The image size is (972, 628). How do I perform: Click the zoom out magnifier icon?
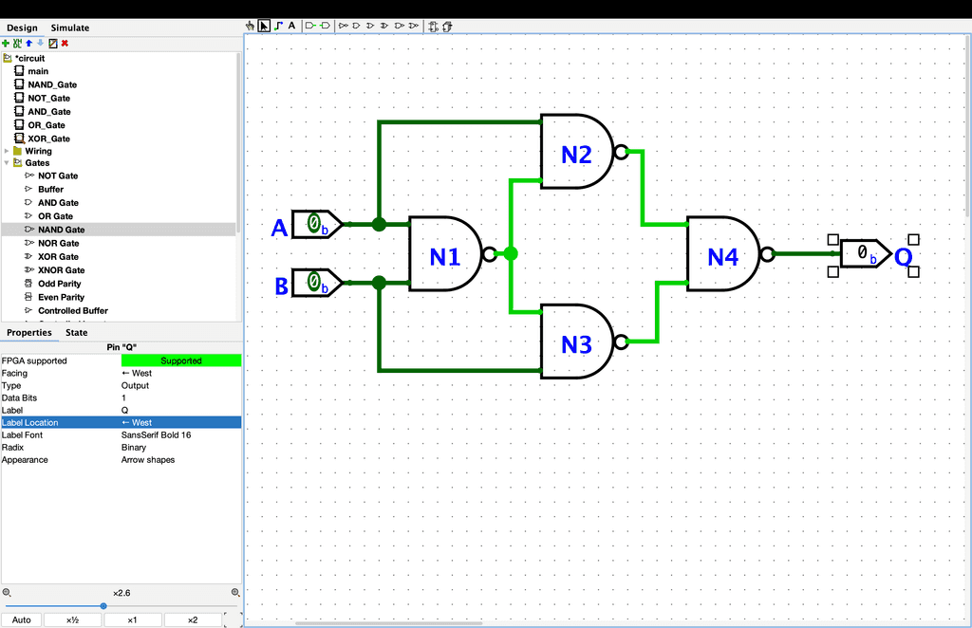pos(7,592)
